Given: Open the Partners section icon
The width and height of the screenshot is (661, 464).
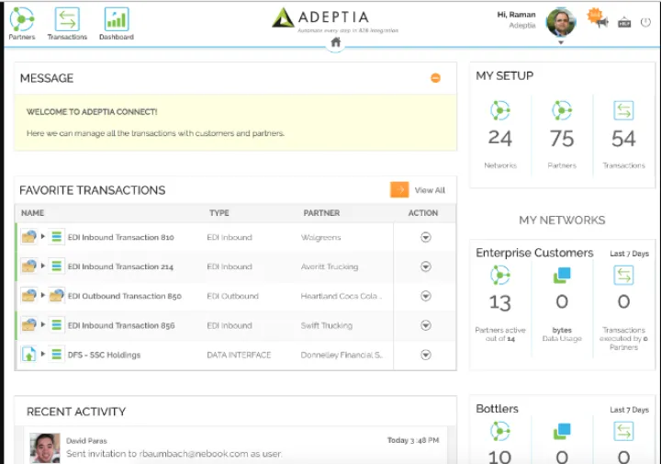Looking at the screenshot, I should (x=22, y=19).
